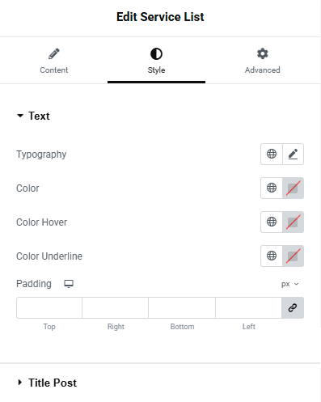Collapse the Text section
This screenshot has width=321, height=402.
[x=33, y=116]
